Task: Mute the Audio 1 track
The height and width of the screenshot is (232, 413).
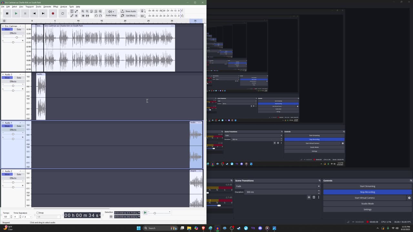Action: [7, 126]
